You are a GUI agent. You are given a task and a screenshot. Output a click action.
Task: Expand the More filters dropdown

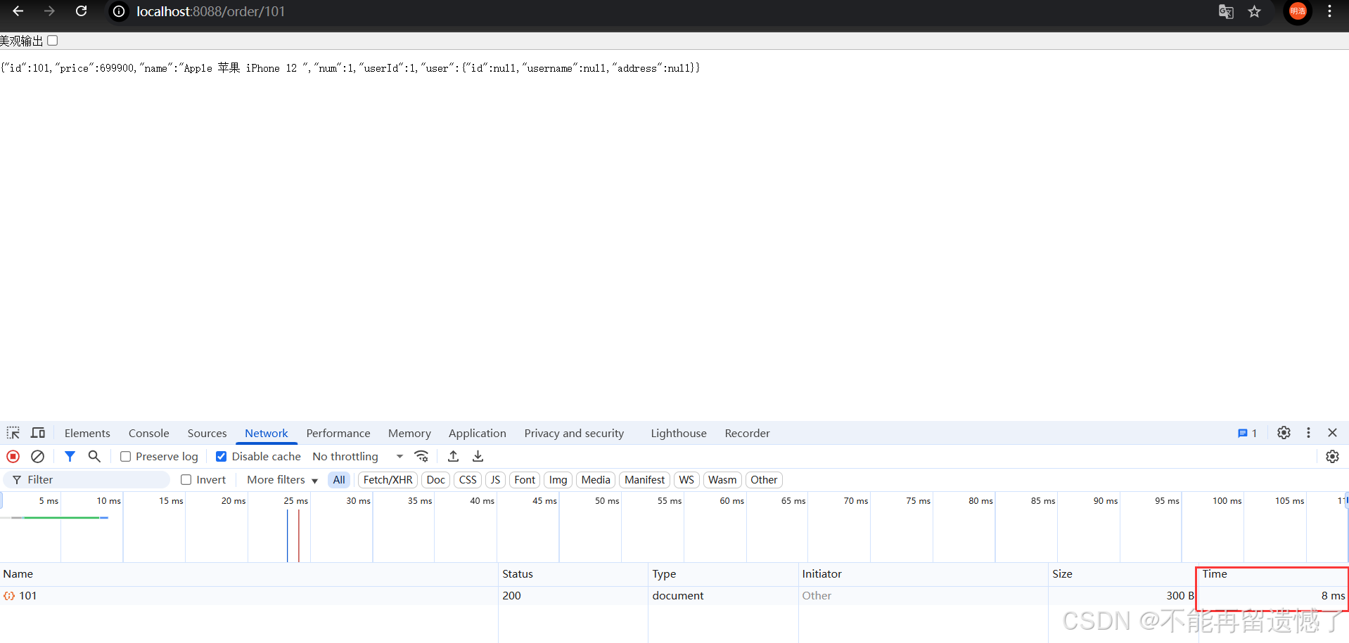click(x=282, y=479)
